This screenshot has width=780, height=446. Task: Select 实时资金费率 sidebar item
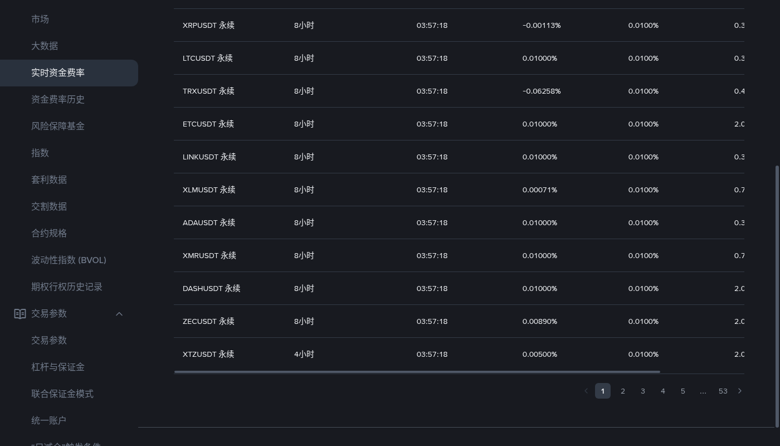[x=69, y=73]
